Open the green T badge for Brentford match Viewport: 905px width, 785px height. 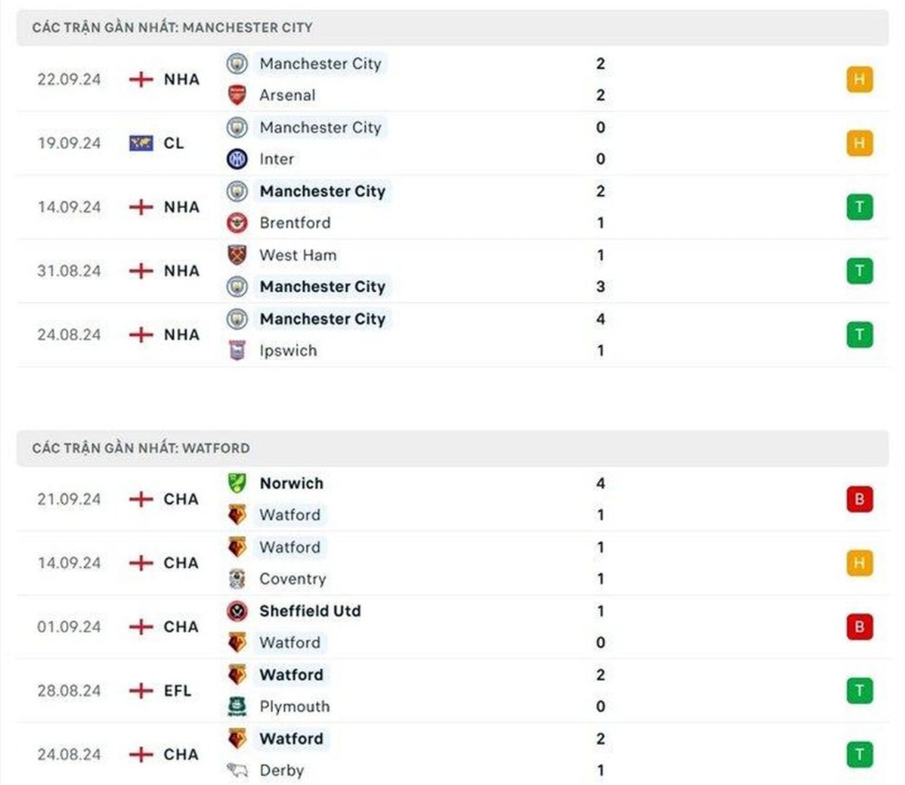tap(859, 207)
